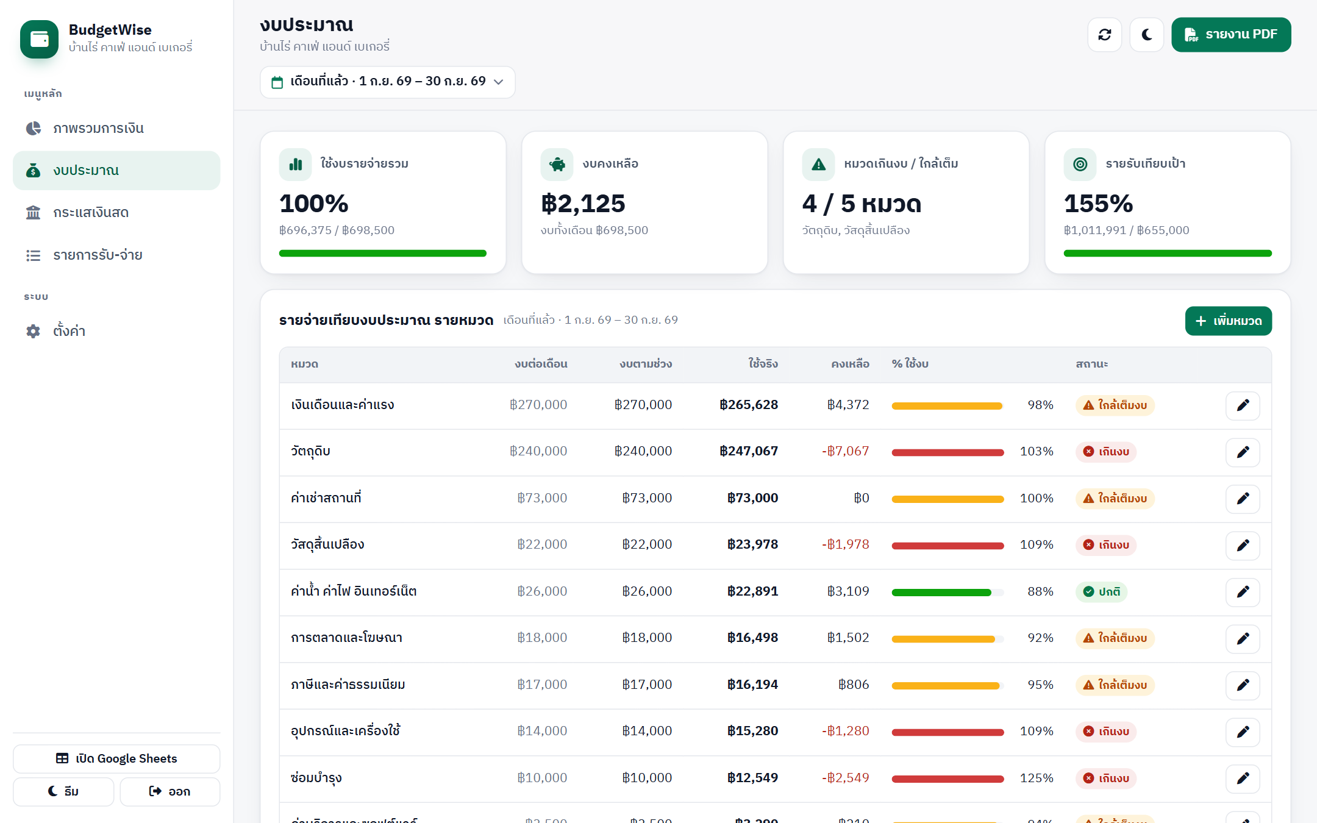Go to กระแสเงินสด page
The width and height of the screenshot is (1317, 823).
tap(116, 212)
